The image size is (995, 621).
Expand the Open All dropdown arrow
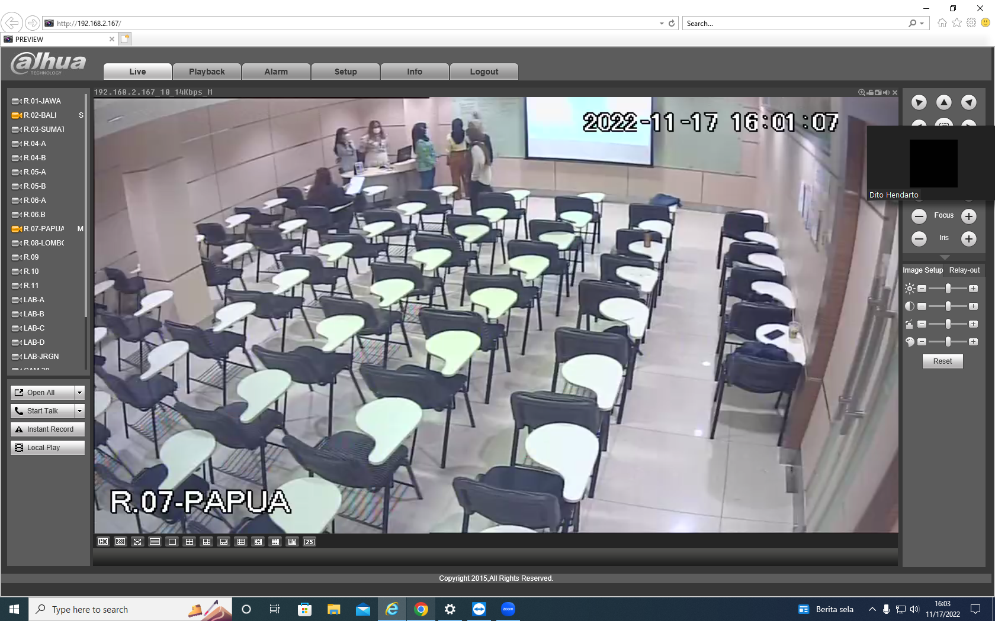[x=80, y=393]
